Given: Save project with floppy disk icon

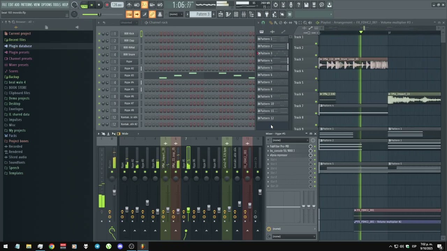Looking at the screenshot, I should coord(306,5).
